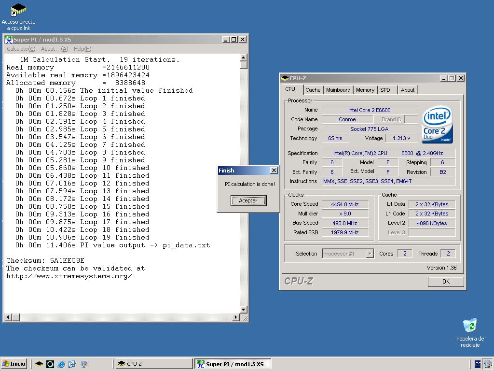Click OK in the CPU-Z window

(x=445, y=282)
